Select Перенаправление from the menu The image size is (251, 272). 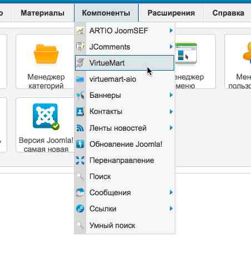(x=125, y=160)
